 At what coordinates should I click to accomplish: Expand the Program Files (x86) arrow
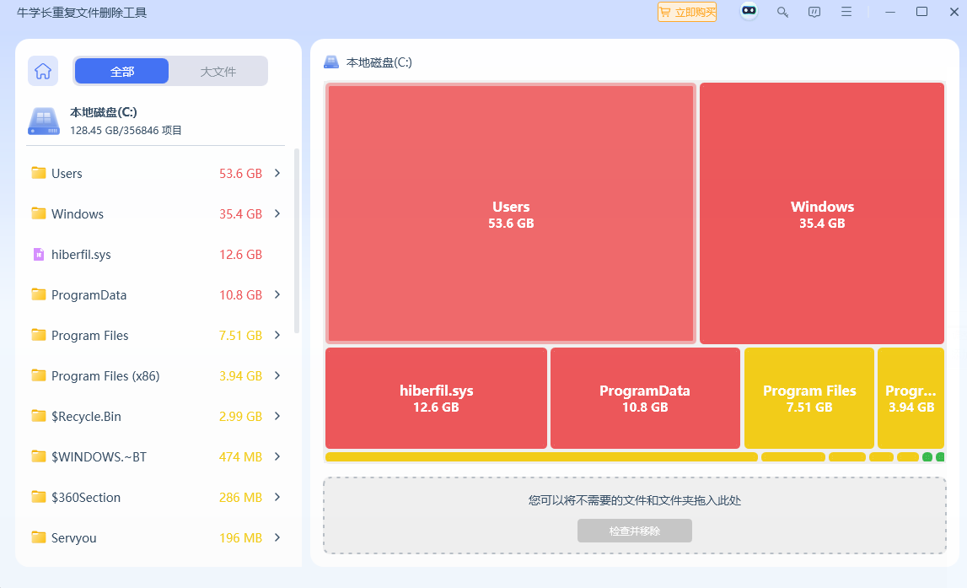[277, 375]
